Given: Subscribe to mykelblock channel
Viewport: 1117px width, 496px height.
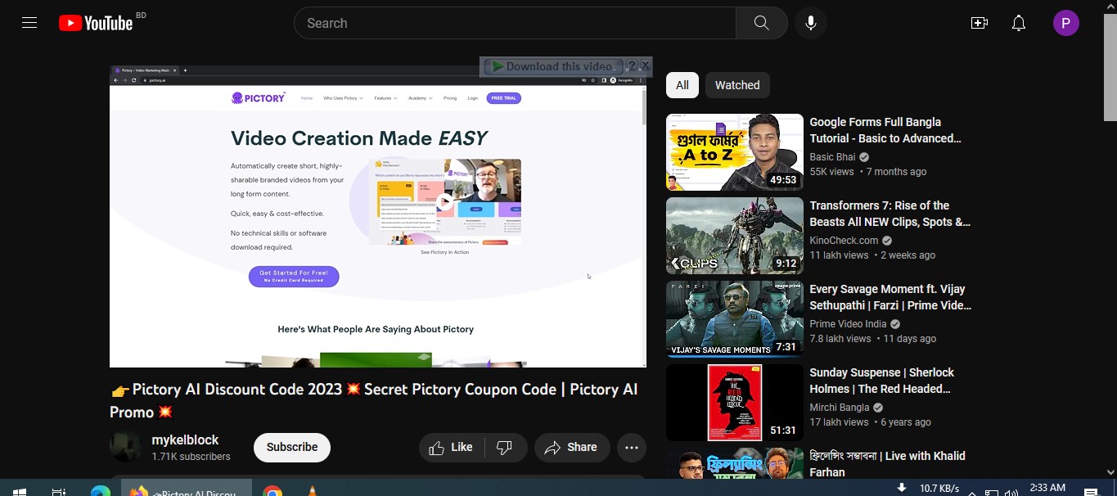Looking at the screenshot, I should pos(292,448).
